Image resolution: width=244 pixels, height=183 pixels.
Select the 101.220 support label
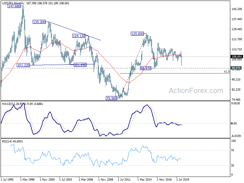pos(23,65)
